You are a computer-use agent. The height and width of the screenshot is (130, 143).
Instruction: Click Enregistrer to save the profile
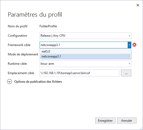pos(105,121)
